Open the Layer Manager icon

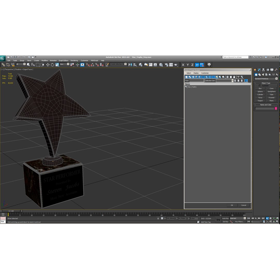[x=141, y=65]
